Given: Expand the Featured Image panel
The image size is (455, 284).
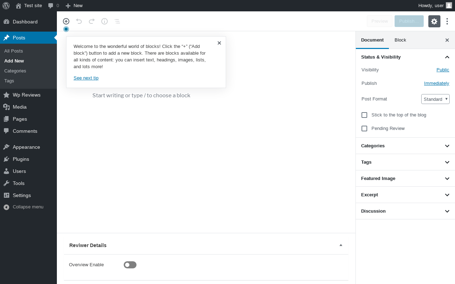Looking at the screenshot, I should click(405, 179).
